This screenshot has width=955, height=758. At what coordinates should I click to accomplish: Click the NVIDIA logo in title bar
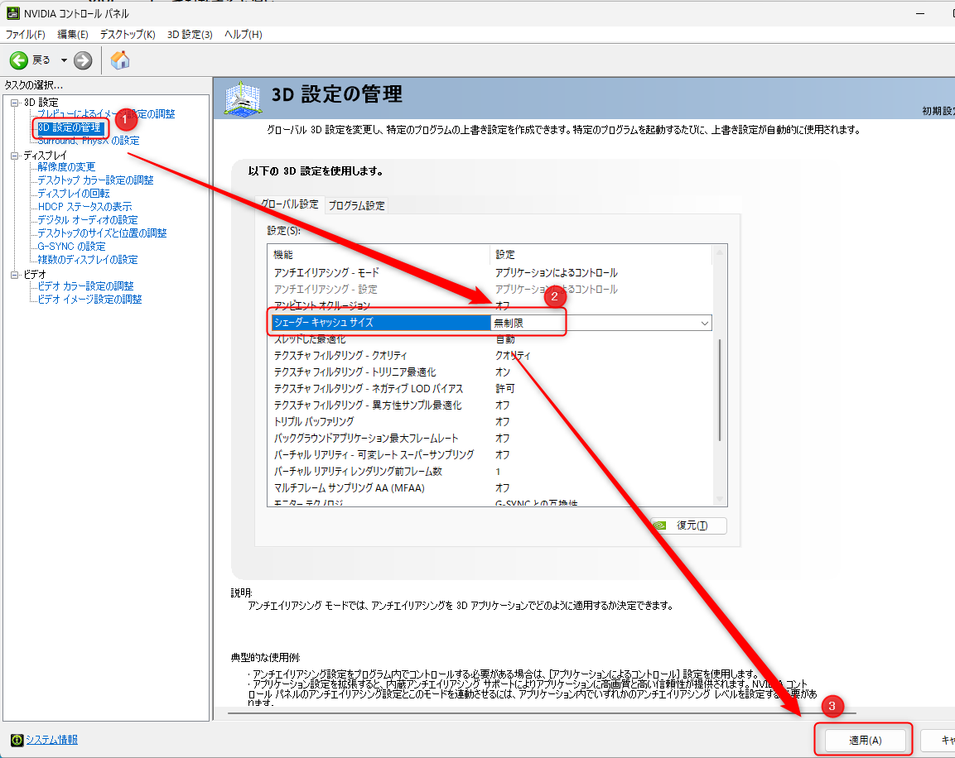(12, 14)
